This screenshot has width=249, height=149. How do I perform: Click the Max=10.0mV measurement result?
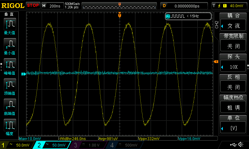pos(30,139)
